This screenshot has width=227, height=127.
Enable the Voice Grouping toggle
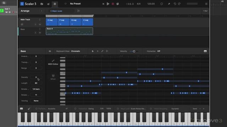[151, 109]
